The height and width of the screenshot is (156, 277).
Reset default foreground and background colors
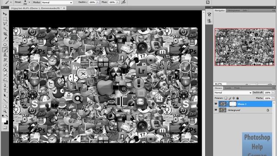pyautogui.click(x=3, y=116)
